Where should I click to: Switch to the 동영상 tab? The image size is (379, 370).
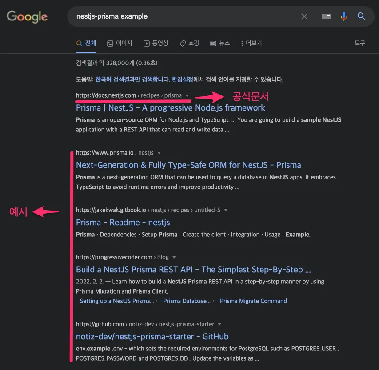156,43
